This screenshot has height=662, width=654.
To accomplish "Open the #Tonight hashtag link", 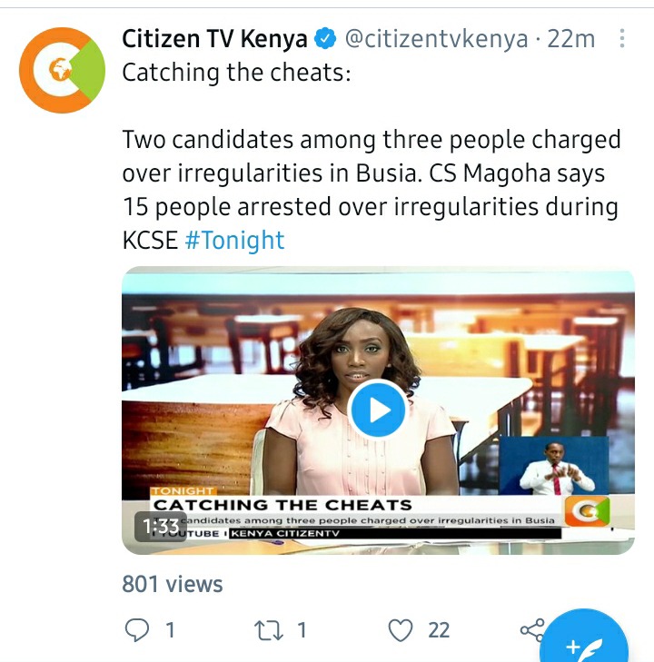I will (x=234, y=241).
